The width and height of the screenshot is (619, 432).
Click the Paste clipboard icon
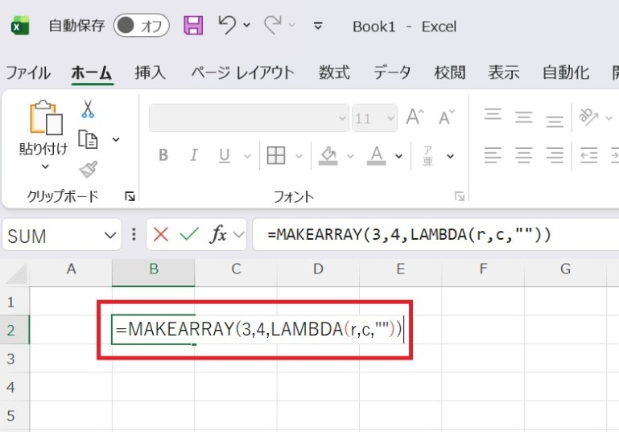pos(46,117)
